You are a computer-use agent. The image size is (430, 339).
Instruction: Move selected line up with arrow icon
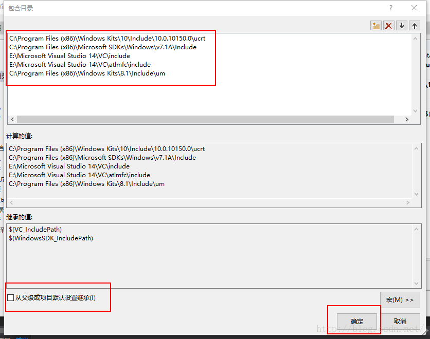415,26
